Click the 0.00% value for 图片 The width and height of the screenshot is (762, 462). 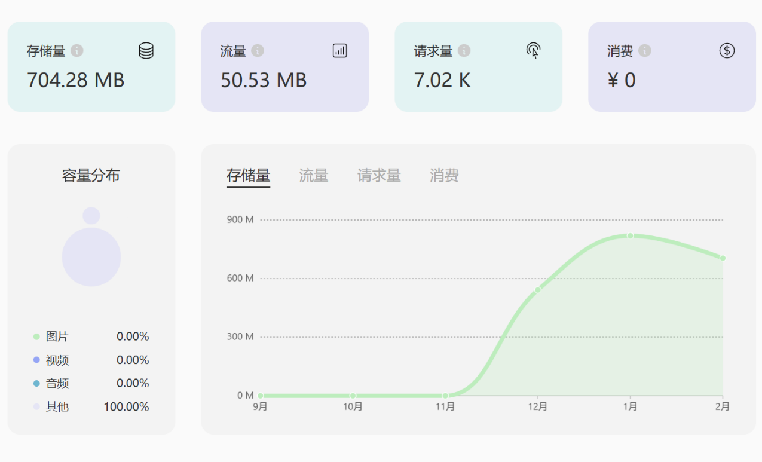click(x=133, y=336)
